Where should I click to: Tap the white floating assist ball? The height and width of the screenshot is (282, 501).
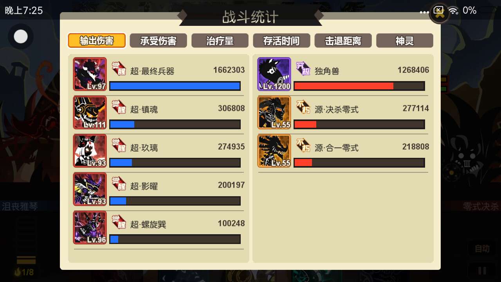click(x=21, y=36)
